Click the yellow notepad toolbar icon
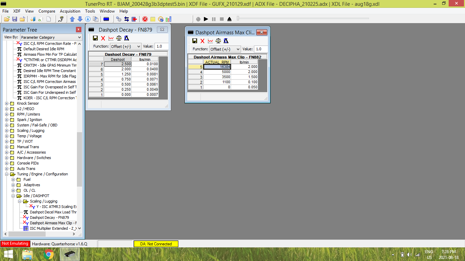The height and width of the screenshot is (261, 465). pos(153,19)
